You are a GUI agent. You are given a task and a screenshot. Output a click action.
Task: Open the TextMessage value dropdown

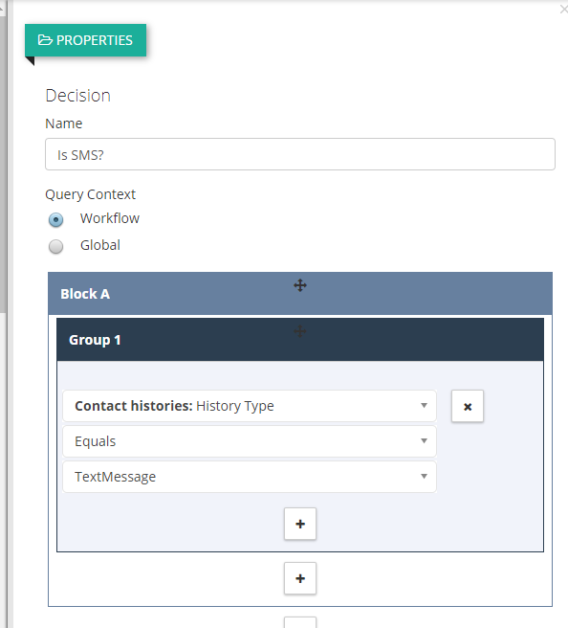pyautogui.click(x=250, y=477)
